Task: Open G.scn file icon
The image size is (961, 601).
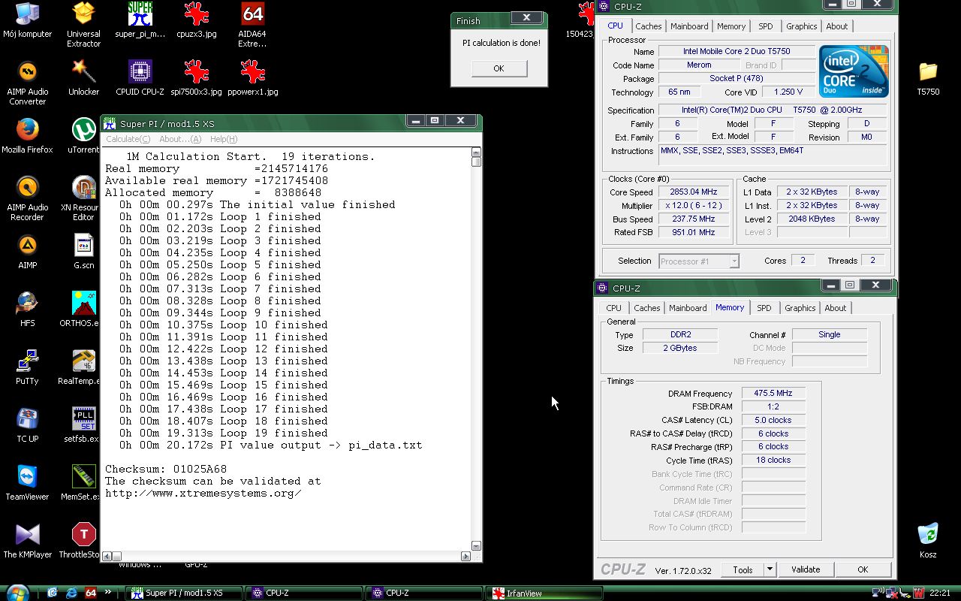Action: tap(83, 252)
